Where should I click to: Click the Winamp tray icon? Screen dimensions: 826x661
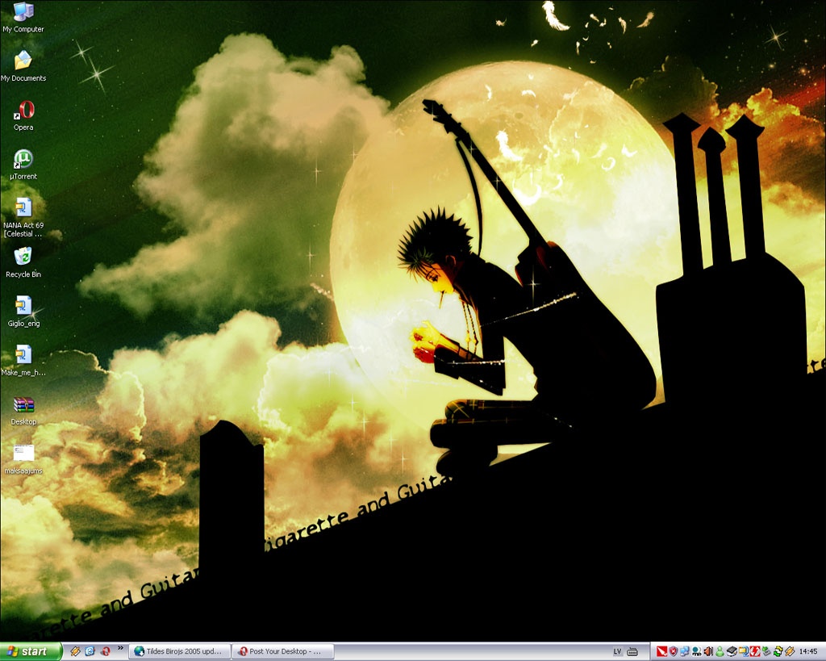click(x=790, y=651)
